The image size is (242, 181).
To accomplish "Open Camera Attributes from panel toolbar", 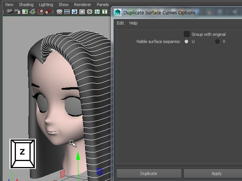I will pos(17,12).
